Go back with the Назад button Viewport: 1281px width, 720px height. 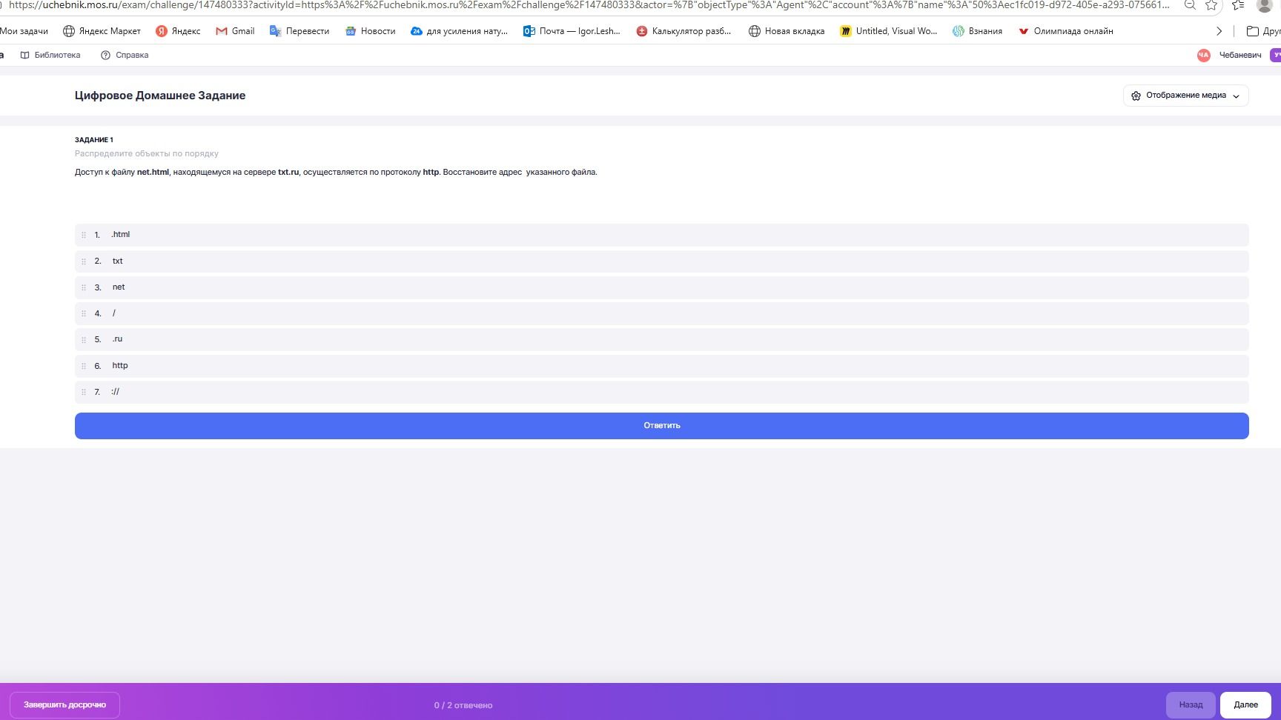coord(1191,704)
